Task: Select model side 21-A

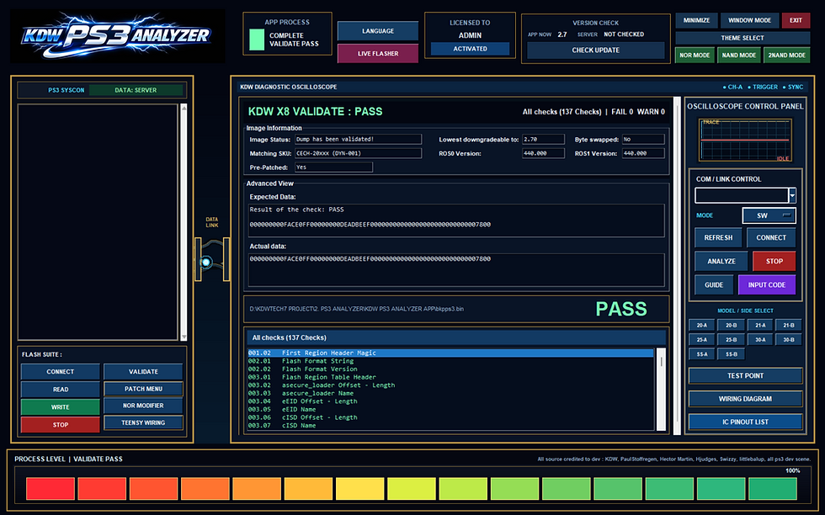Action: (x=760, y=326)
